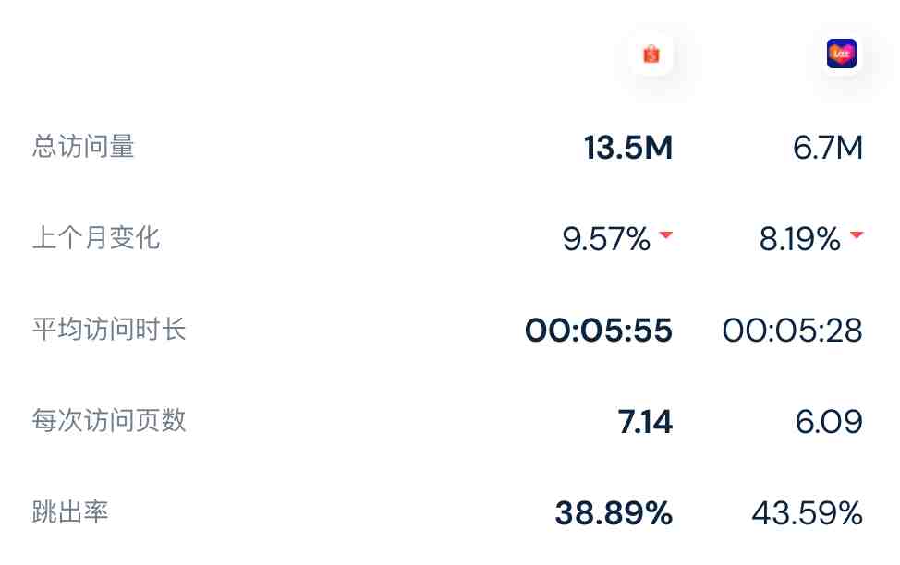Image resolution: width=900 pixels, height=565 pixels.
Task: Click the 38.89% bounce rate value
Action: click(614, 512)
